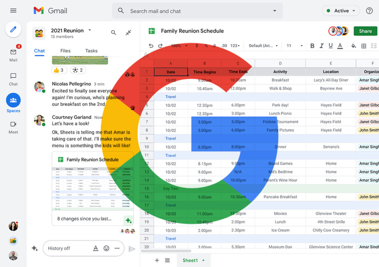Image resolution: width=379 pixels, height=267 pixels.
Task: Click the send message arrow icon
Action: coord(132,248)
